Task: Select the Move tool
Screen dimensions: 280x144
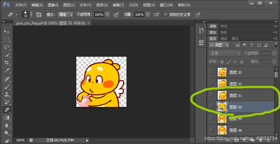Action: 7,32
